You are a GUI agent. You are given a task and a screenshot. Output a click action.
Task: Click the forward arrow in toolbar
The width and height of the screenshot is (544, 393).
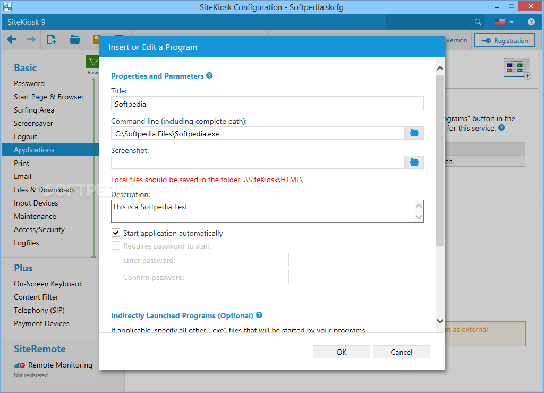click(x=31, y=39)
